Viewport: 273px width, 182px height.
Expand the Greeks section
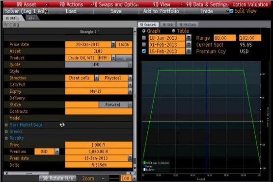6,131
